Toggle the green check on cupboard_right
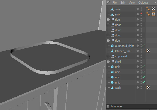 coord(144,46)
